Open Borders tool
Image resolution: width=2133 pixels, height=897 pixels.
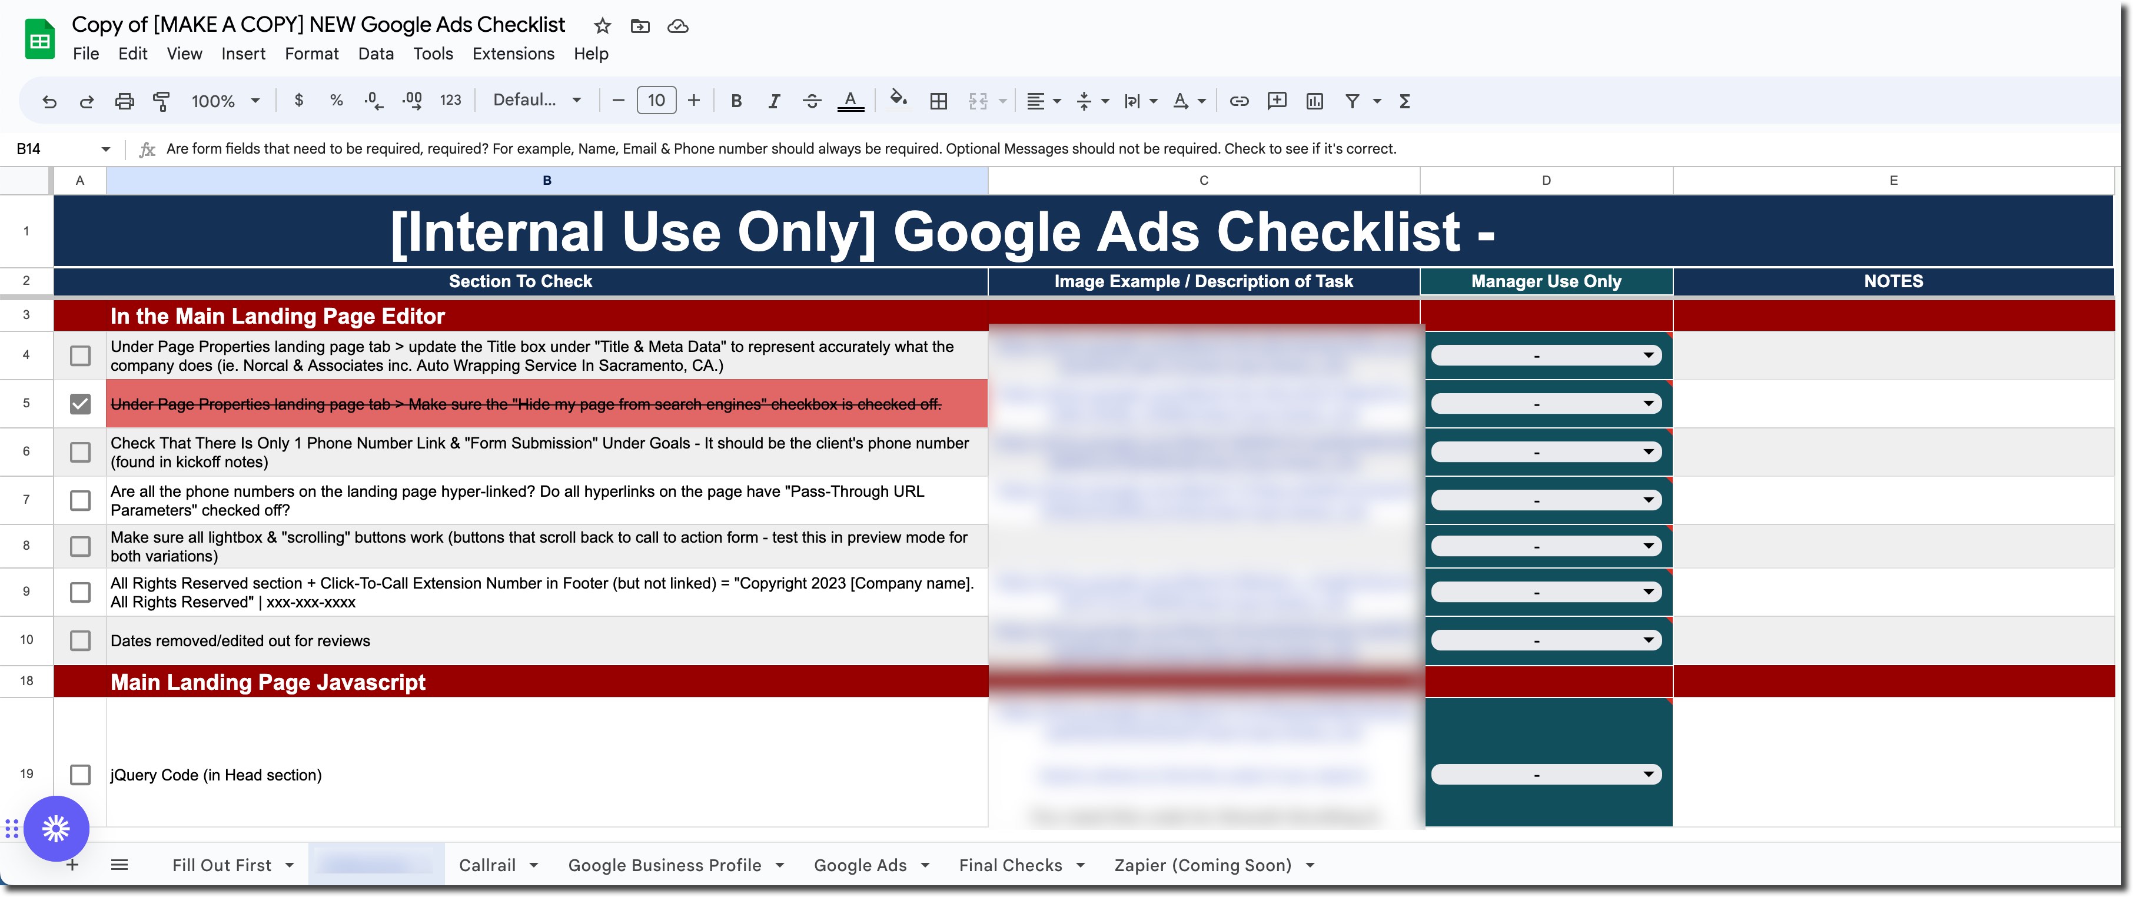938,101
